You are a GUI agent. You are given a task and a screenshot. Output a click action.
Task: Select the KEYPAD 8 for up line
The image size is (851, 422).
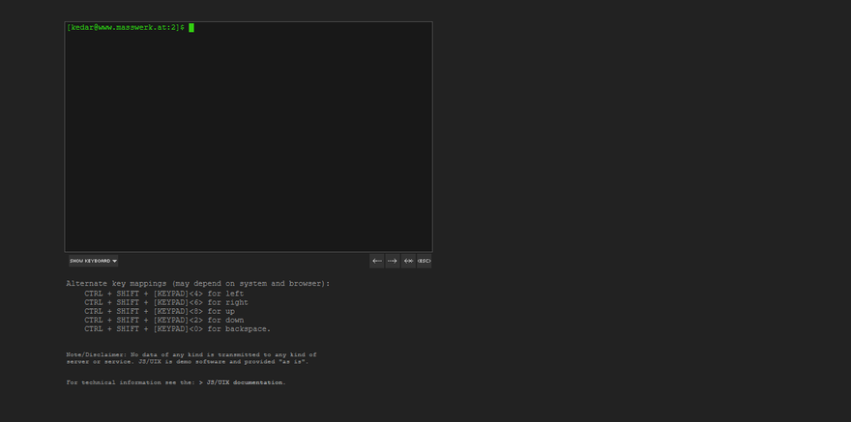pyautogui.click(x=160, y=311)
